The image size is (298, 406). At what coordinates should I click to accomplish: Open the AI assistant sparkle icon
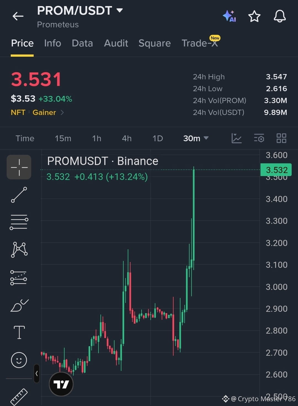click(229, 16)
